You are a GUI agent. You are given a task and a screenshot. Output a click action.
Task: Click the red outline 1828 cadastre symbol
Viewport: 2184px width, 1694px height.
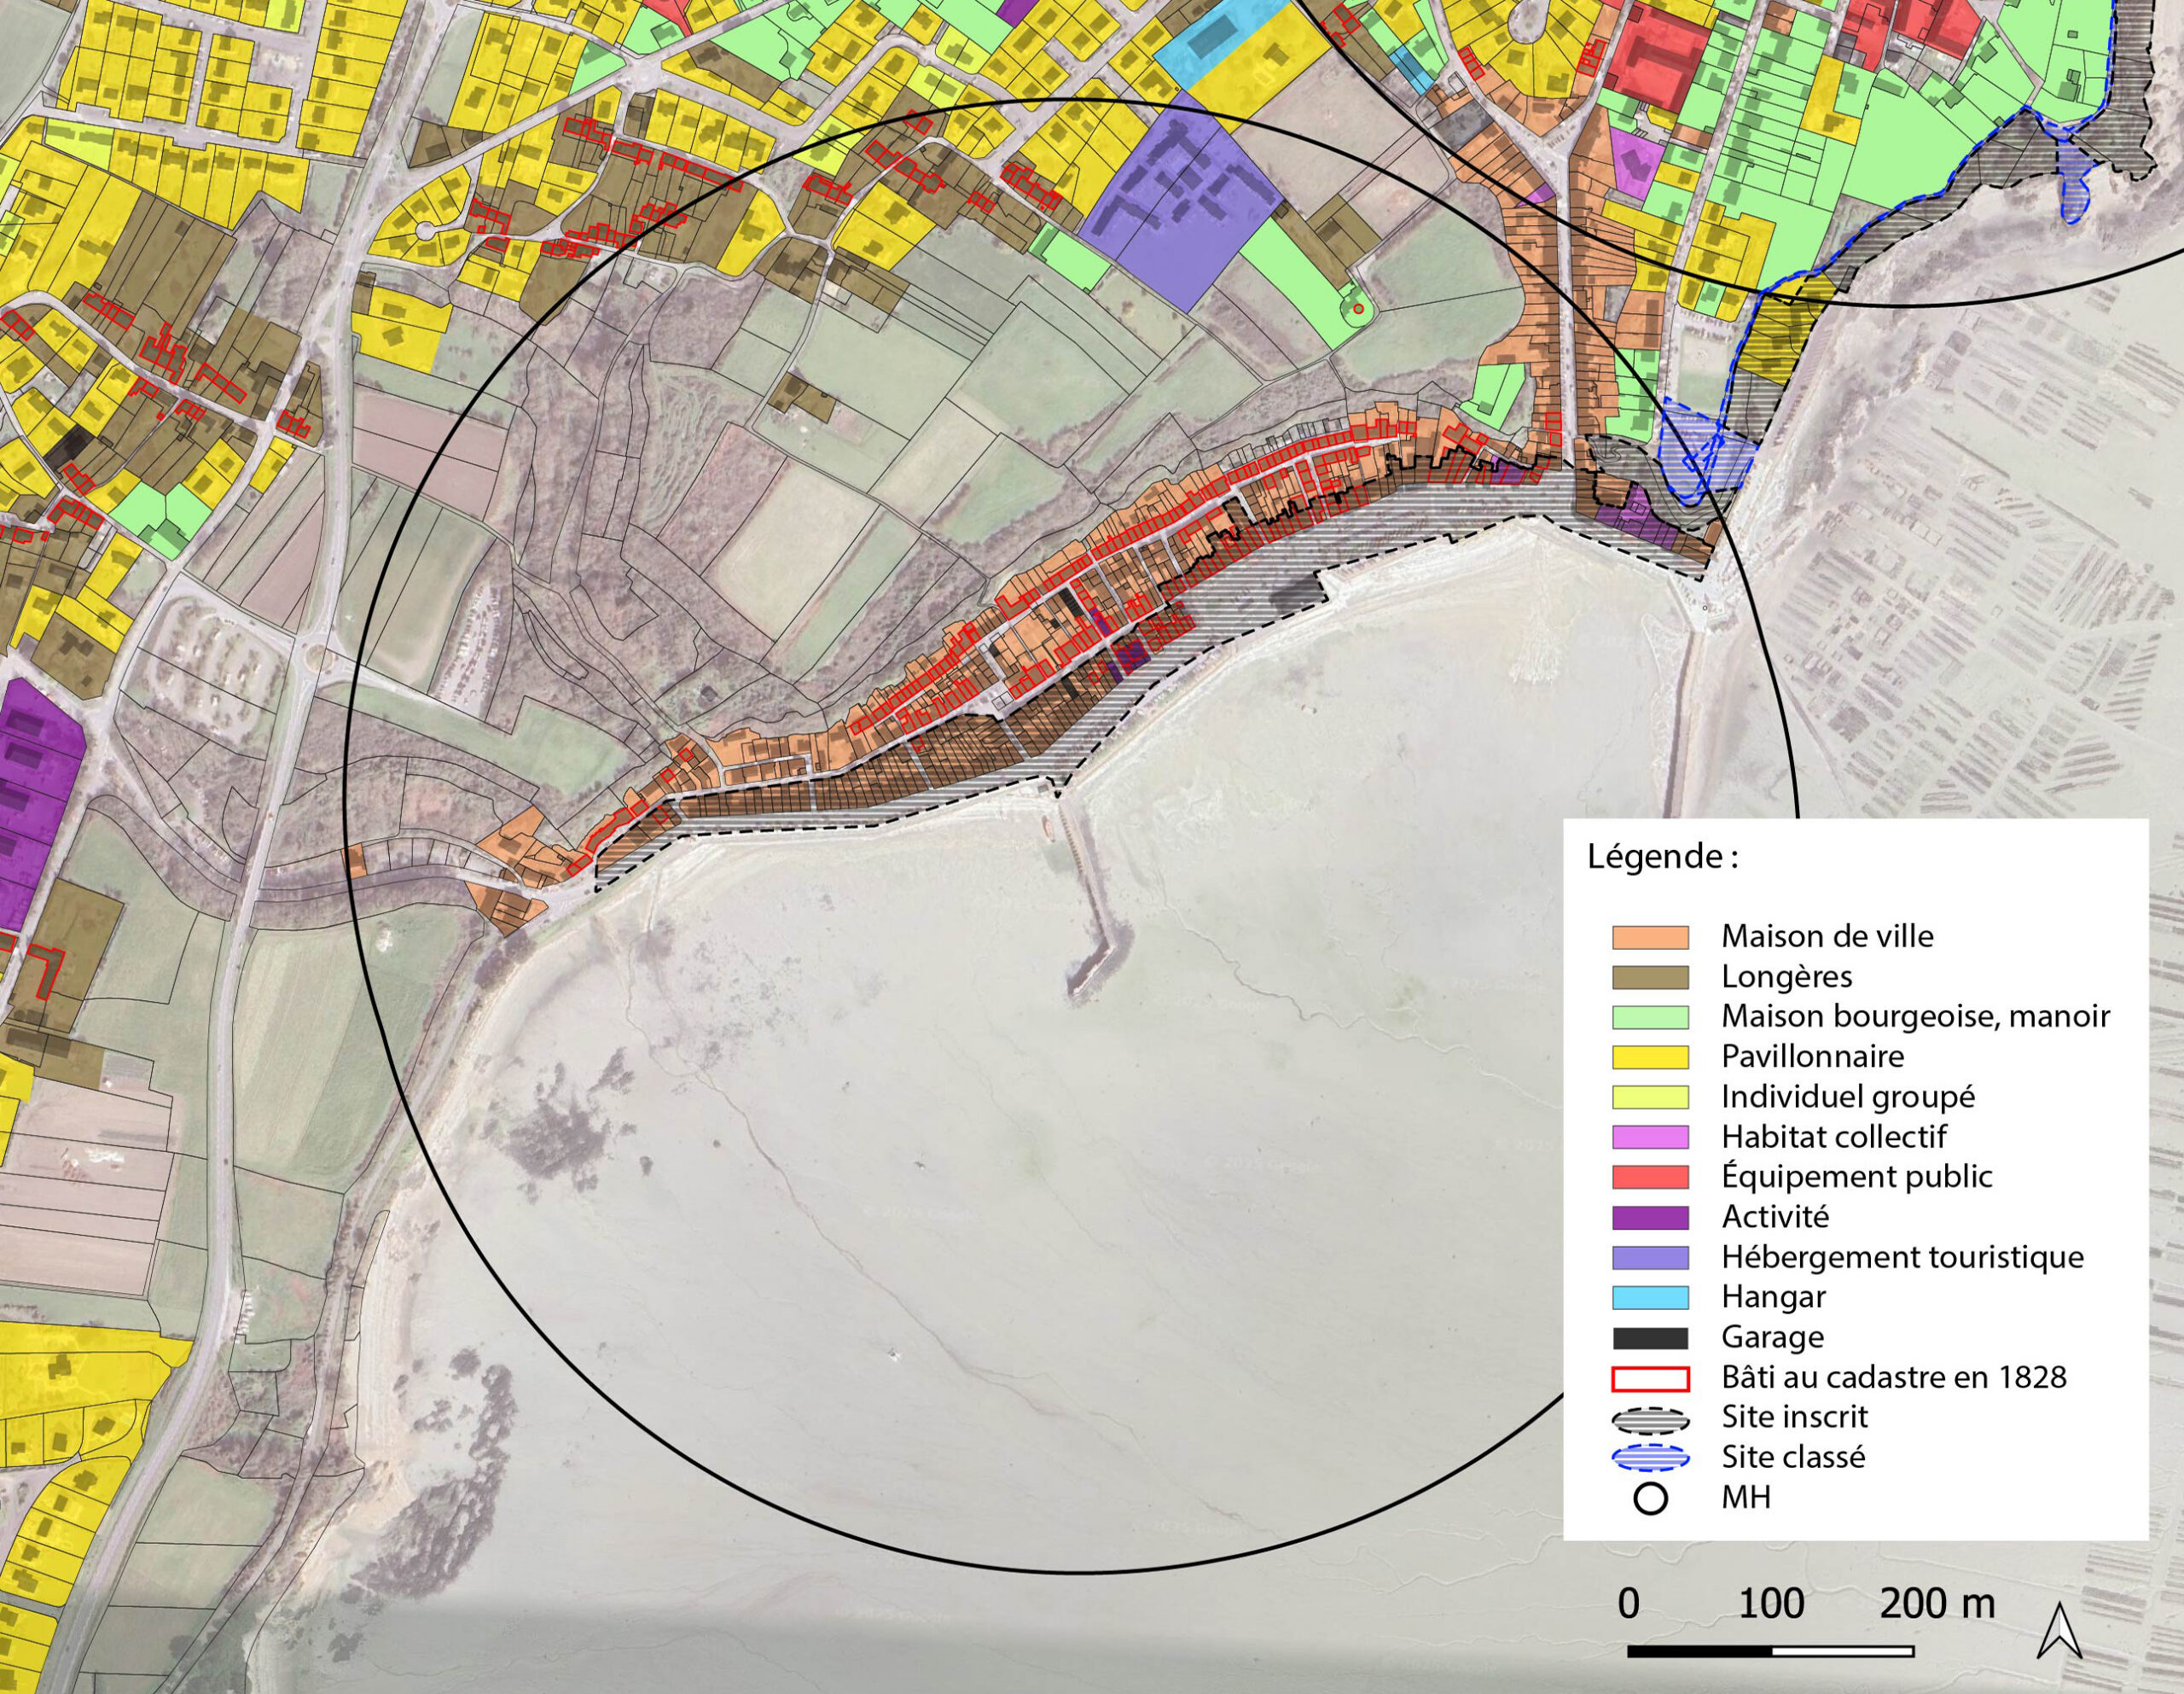click(x=1650, y=1379)
